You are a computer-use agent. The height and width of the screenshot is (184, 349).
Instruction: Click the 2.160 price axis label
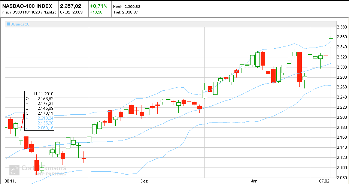[342, 137]
